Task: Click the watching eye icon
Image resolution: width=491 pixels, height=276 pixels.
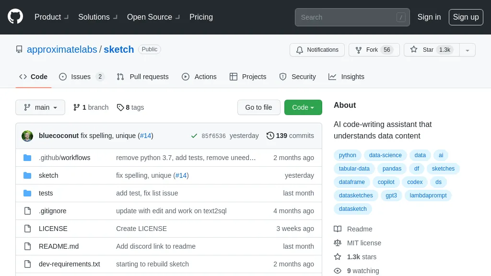Action: tap(337, 271)
